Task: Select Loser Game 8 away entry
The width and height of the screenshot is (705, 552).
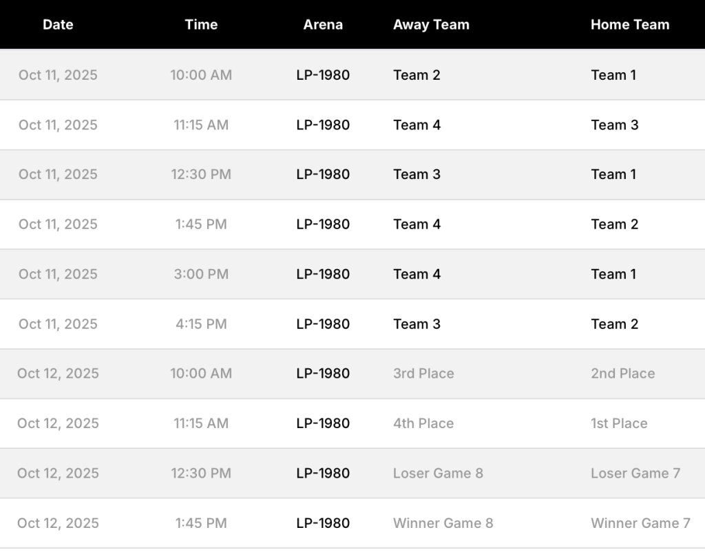Action: pyautogui.click(x=438, y=474)
